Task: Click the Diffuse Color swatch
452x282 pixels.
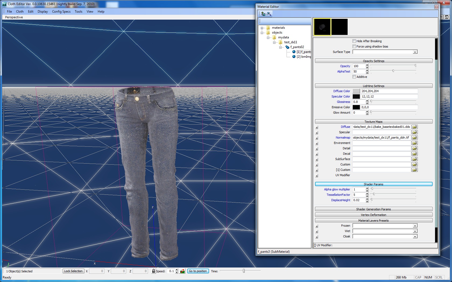Action: (x=356, y=91)
